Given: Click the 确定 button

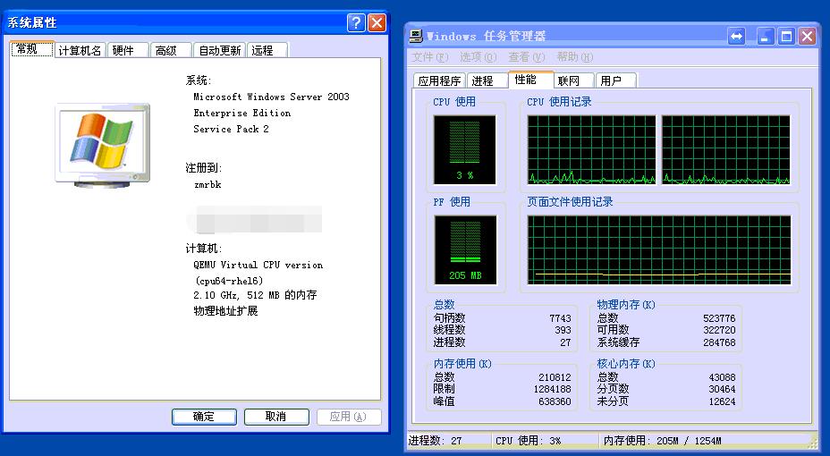Looking at the screenshot, I should pyautogui.click(x=204, y=417).
